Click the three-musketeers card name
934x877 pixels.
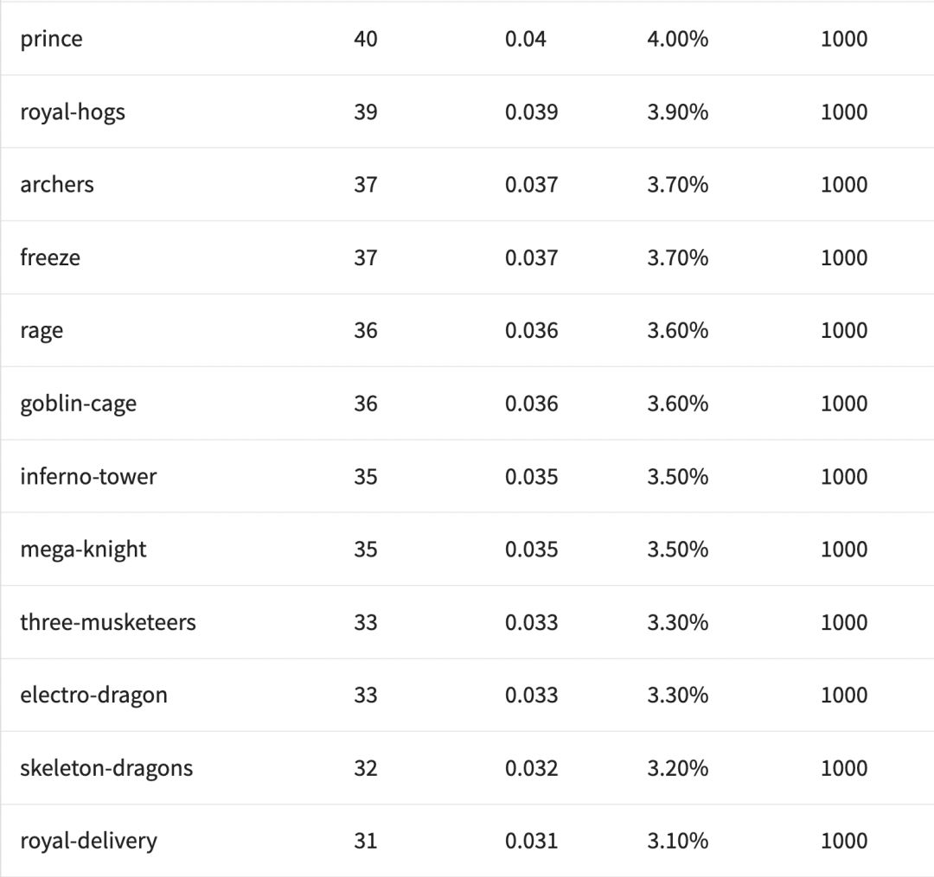tap(108, 622)
